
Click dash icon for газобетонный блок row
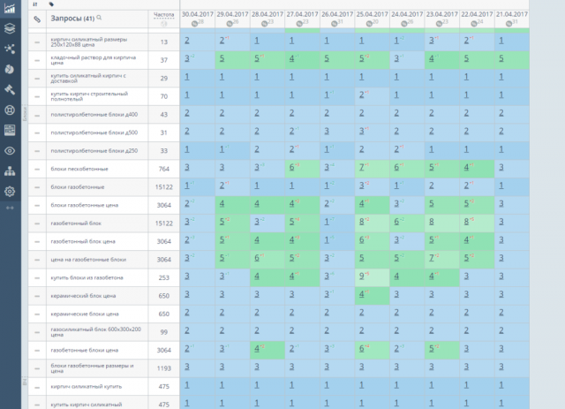tap(37, 223)
